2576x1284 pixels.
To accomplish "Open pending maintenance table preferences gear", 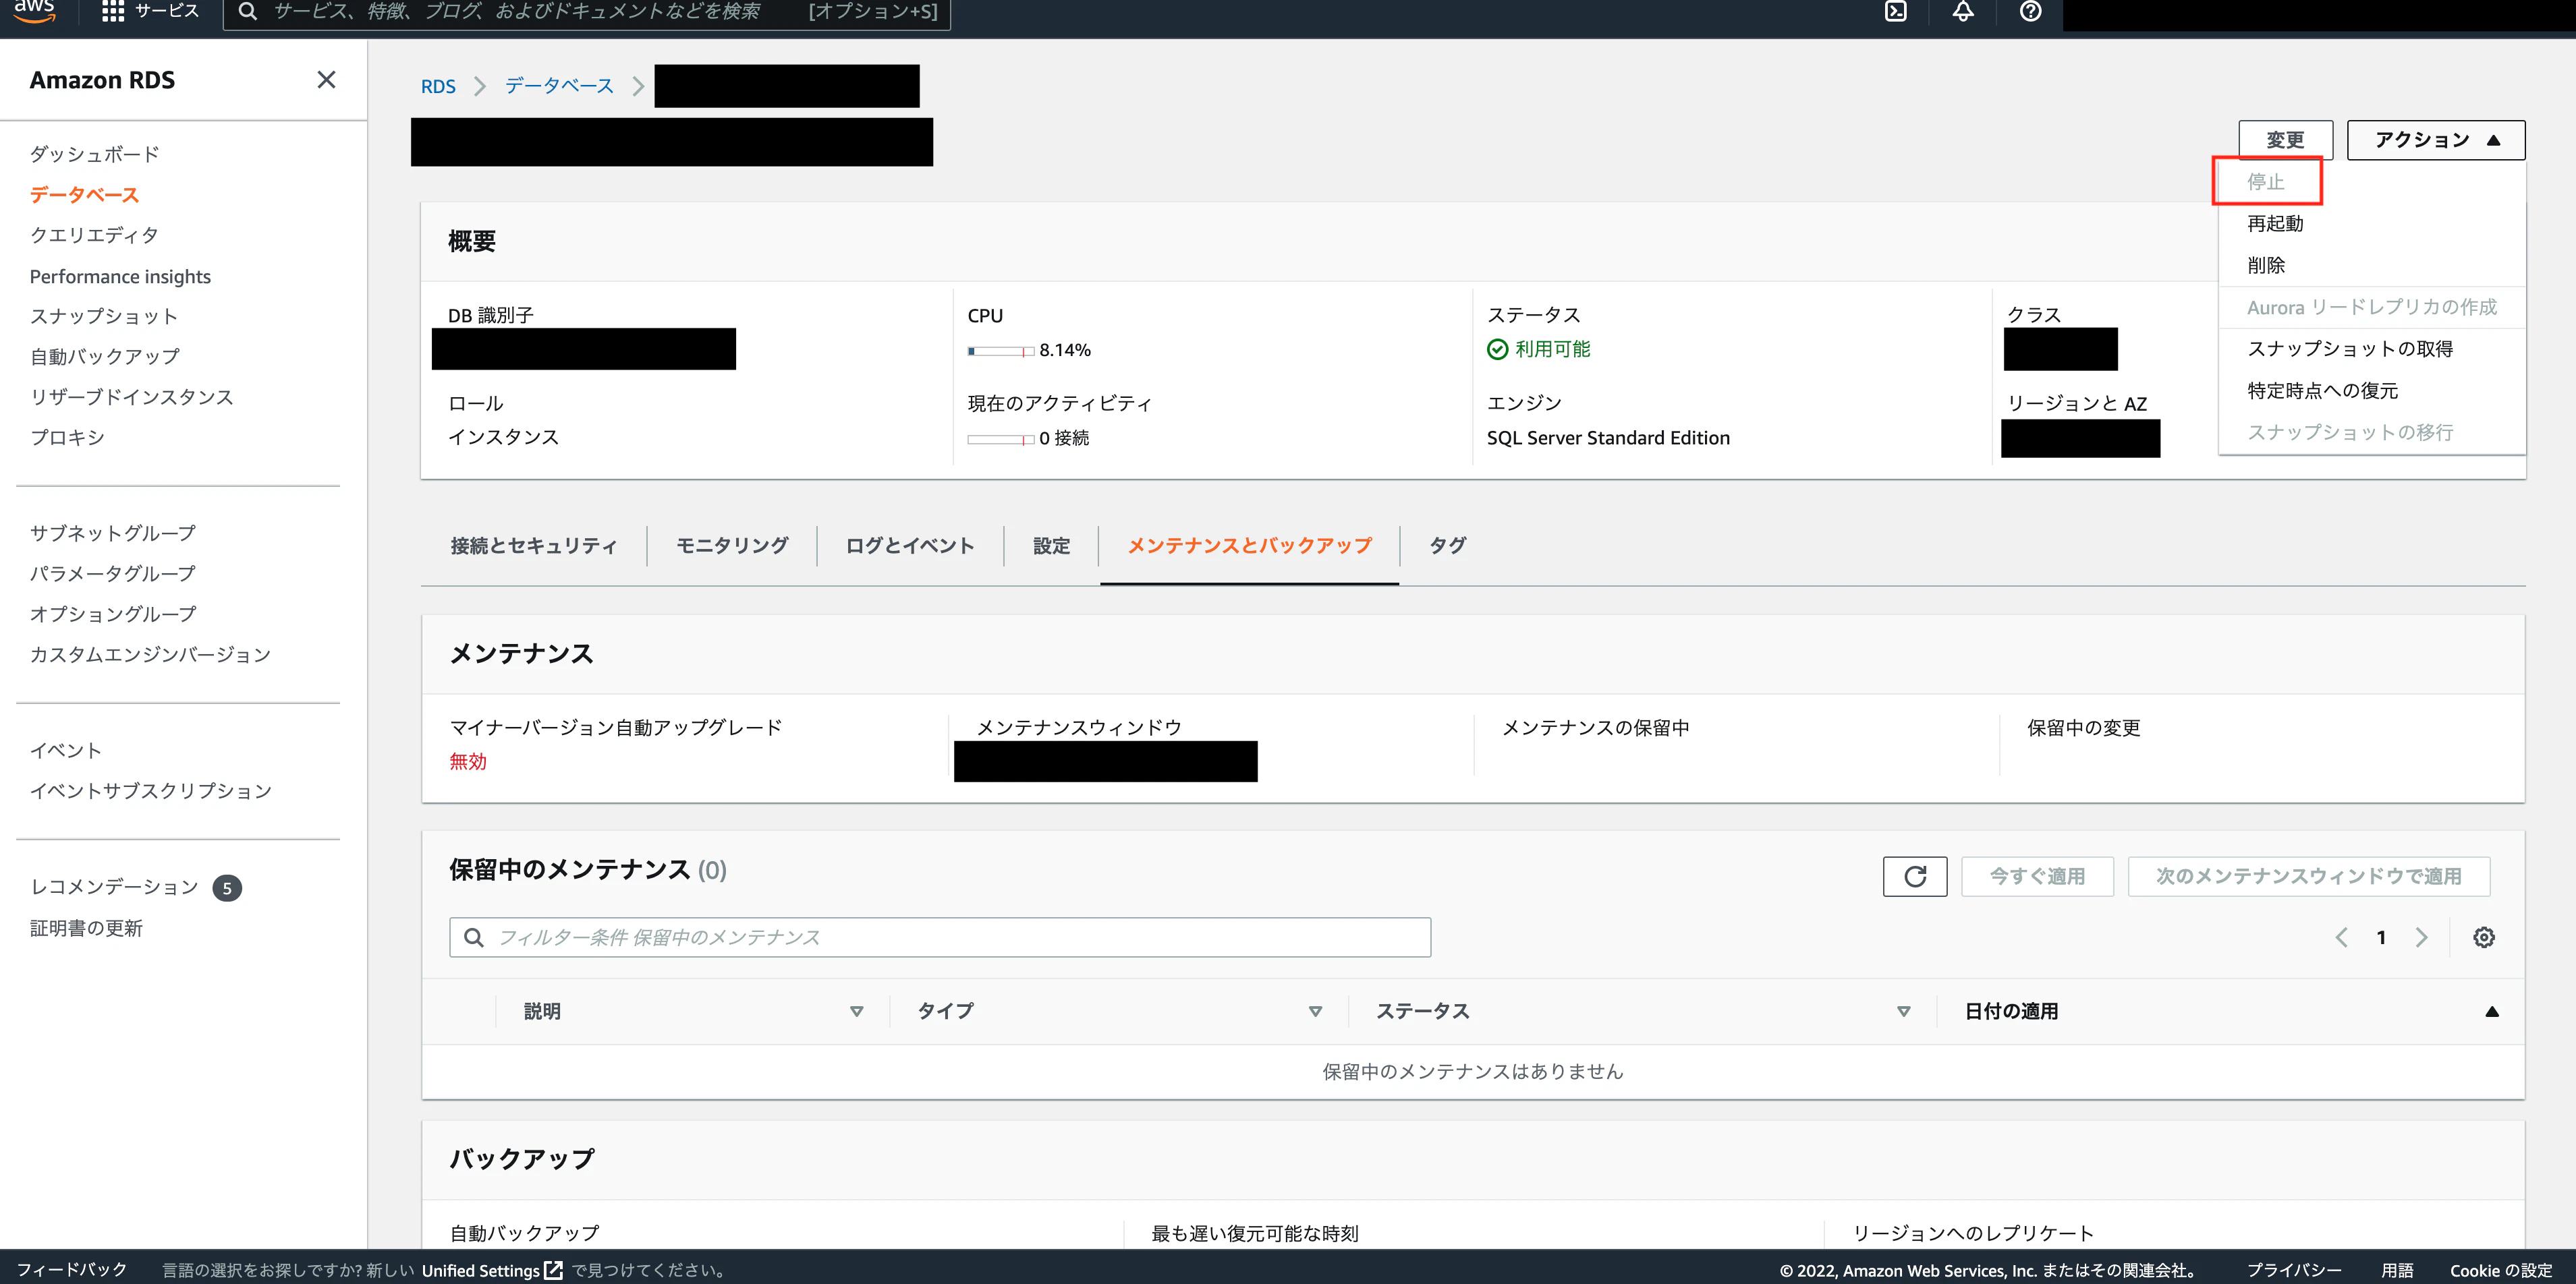I will pyautogui.click(x=2483, y=937).
